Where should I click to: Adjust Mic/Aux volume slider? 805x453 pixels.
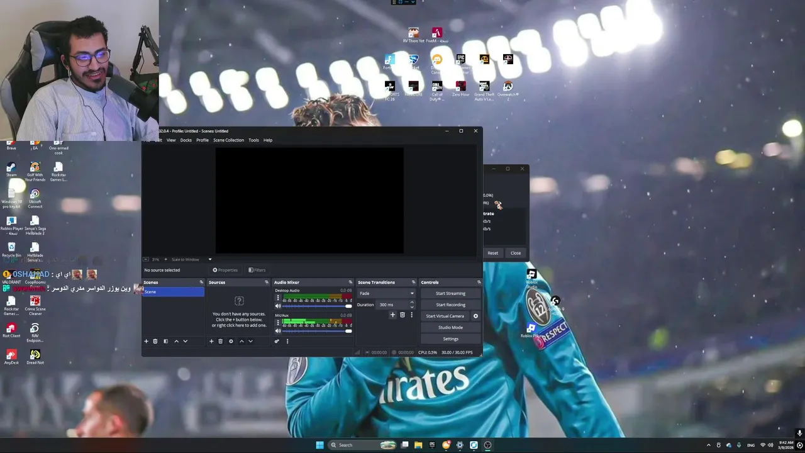pos(317,331)
